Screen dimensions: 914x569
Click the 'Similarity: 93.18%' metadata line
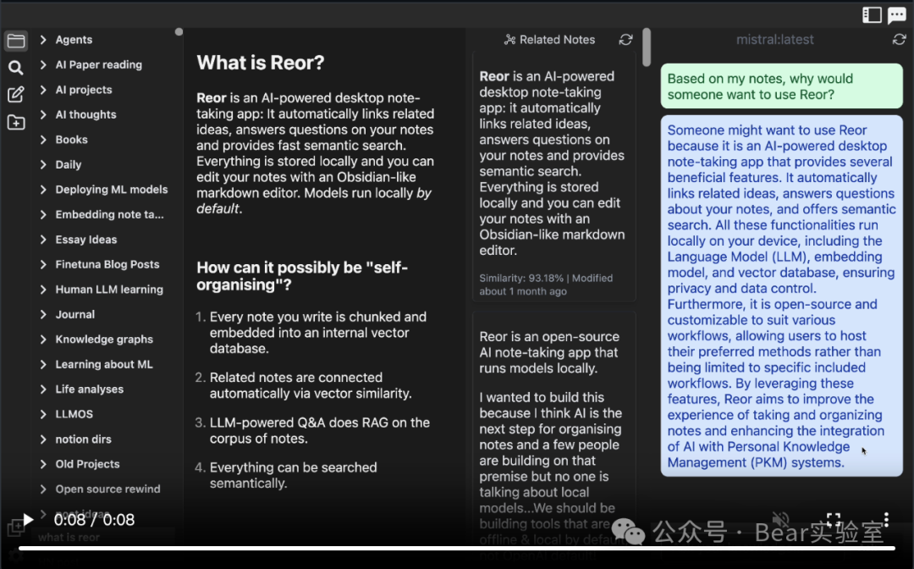[546, 284]
